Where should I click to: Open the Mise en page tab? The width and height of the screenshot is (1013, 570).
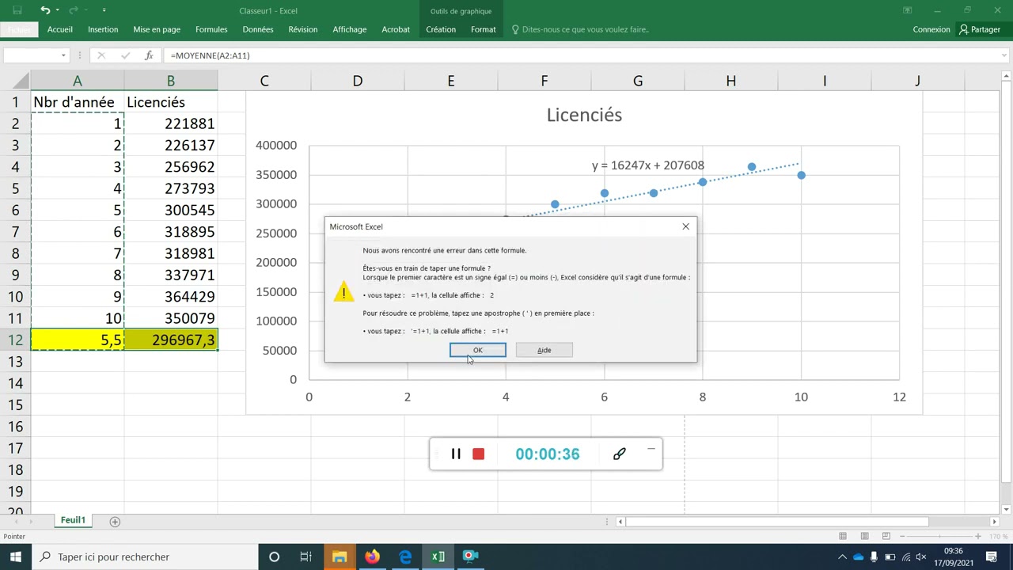click(x=157, y=29)
